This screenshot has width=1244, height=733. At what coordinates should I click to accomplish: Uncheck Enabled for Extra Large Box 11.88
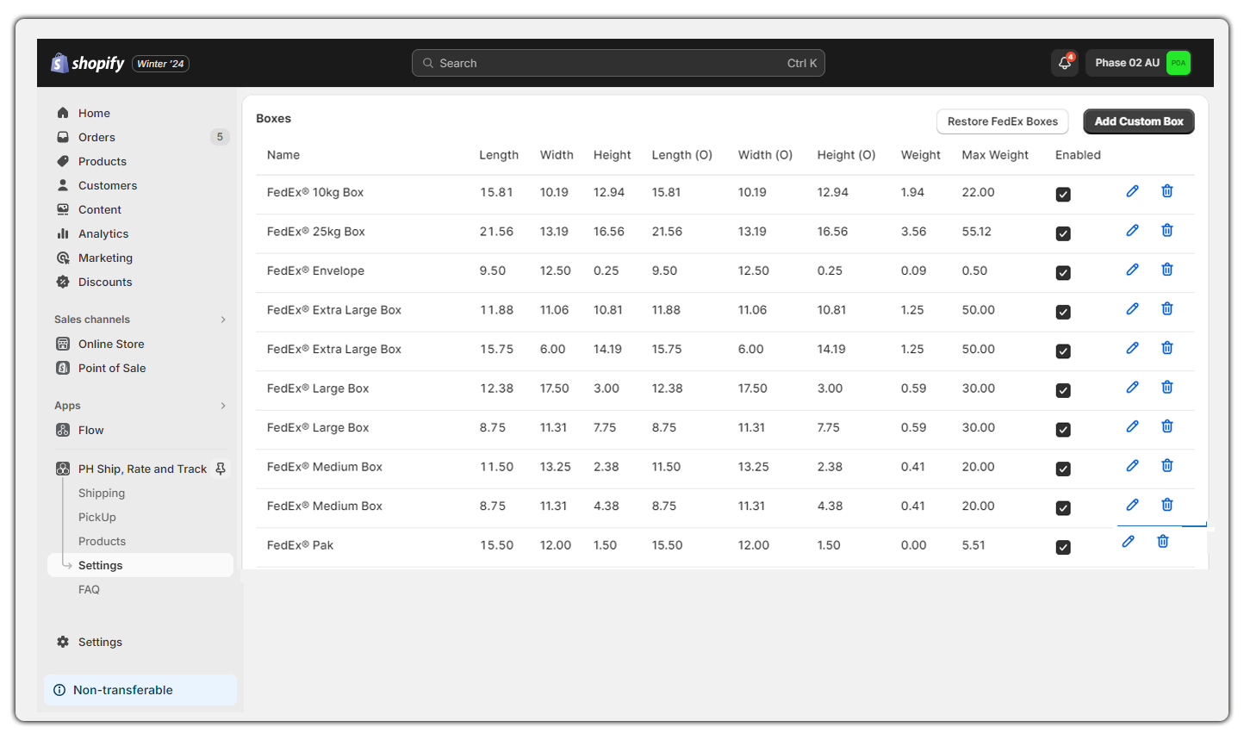click(x=1063, y=313)
